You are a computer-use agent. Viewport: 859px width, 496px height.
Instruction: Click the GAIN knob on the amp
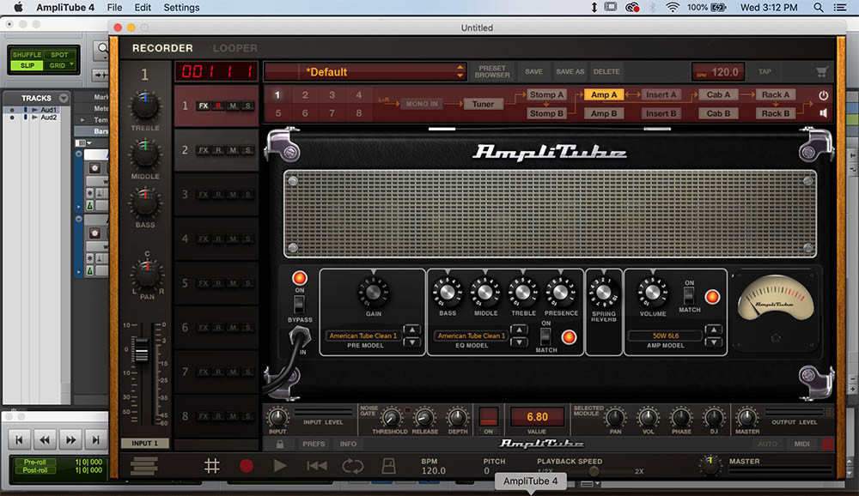point(373,293)
